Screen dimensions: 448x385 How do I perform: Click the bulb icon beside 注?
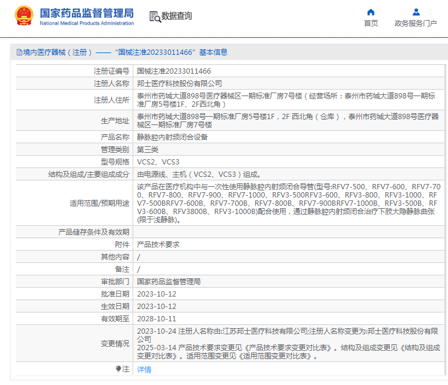click(118, 368)
